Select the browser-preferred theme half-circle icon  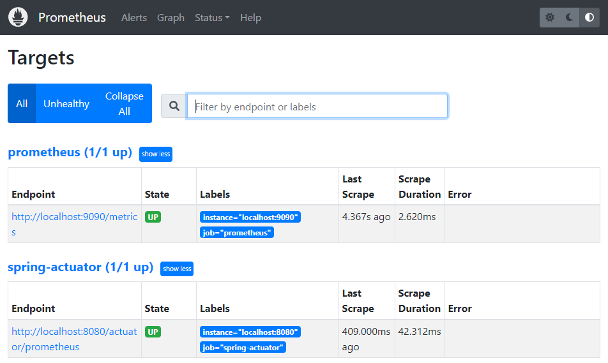click(589, 17)
